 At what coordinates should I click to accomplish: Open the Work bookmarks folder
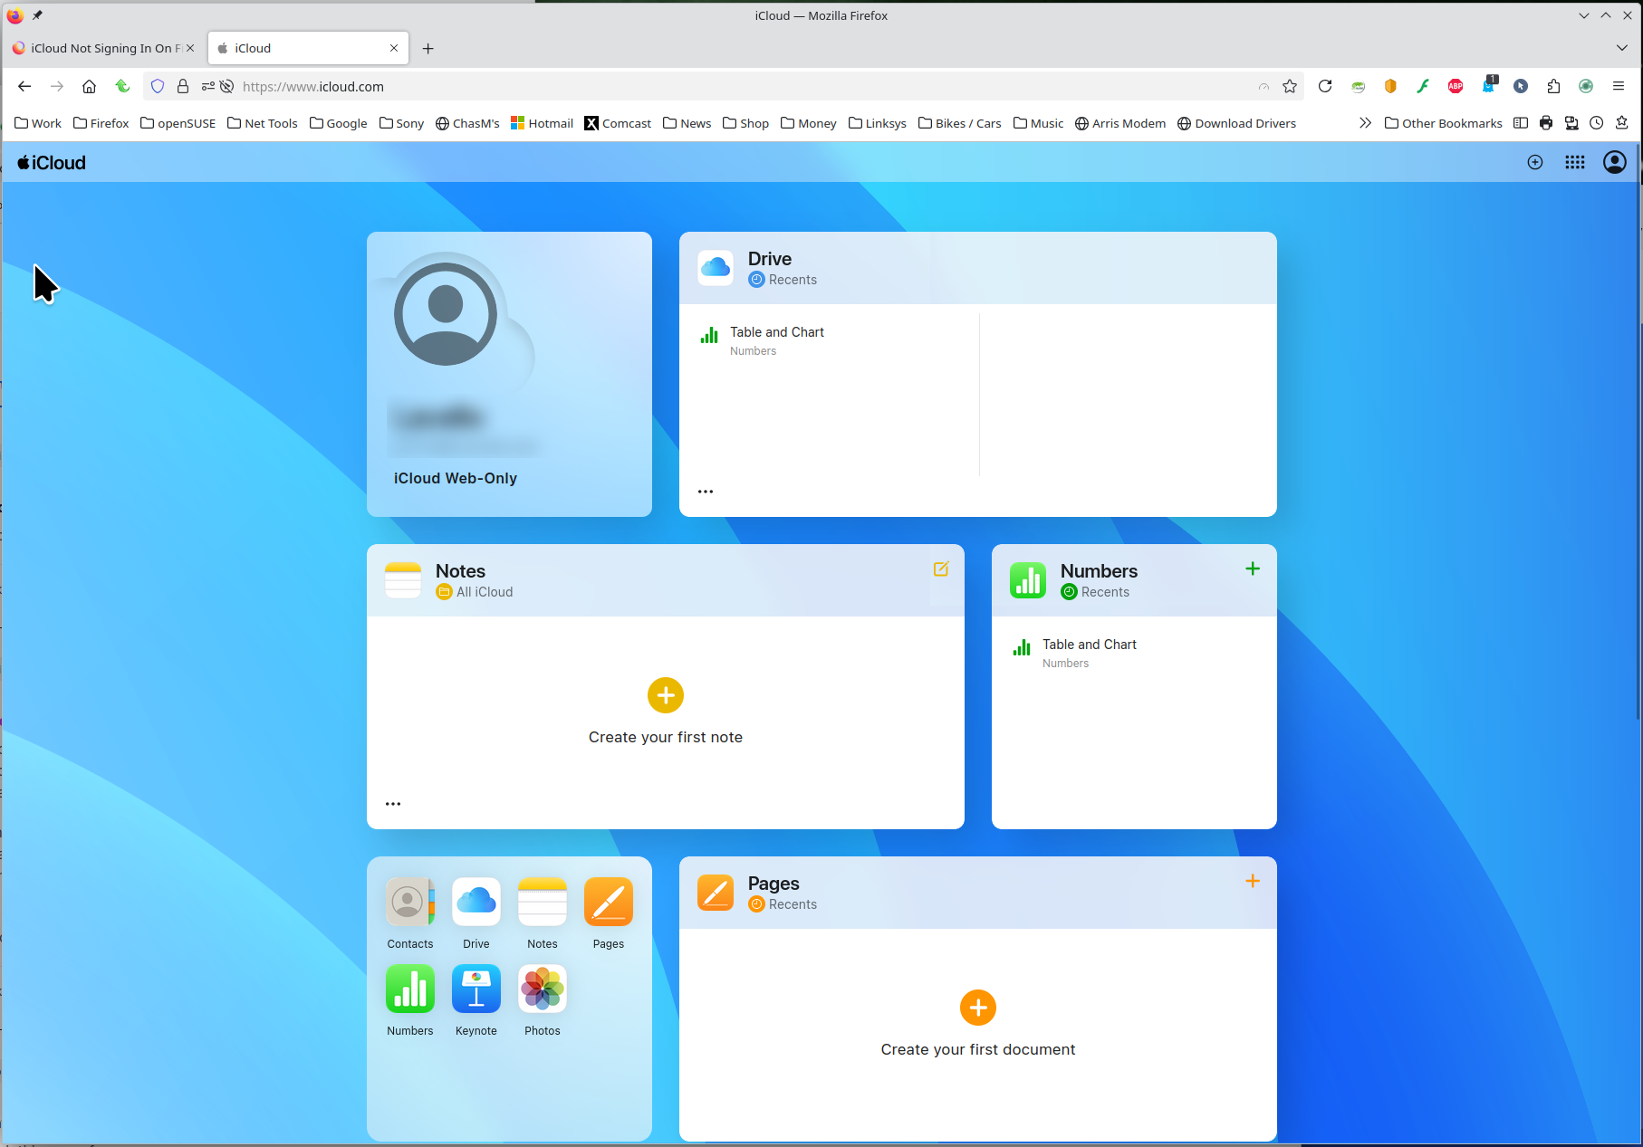point(38,123)
